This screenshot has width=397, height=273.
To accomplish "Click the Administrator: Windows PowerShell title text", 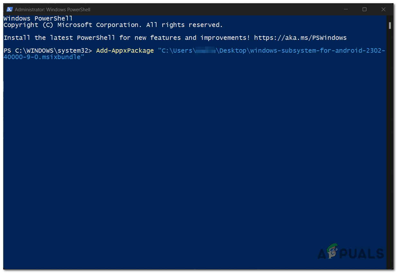I will 52,9.
